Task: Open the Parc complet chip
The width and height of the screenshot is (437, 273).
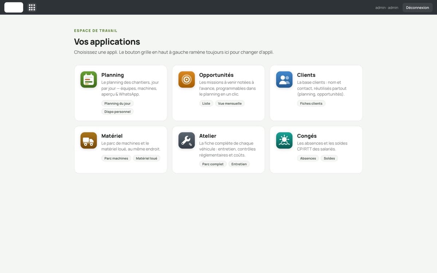Action: pos(213,164)
